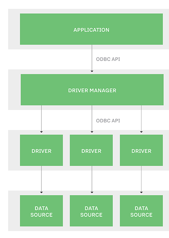Click arrowhead pointing into middle DRIVER
169x238 pixels.
92,132
